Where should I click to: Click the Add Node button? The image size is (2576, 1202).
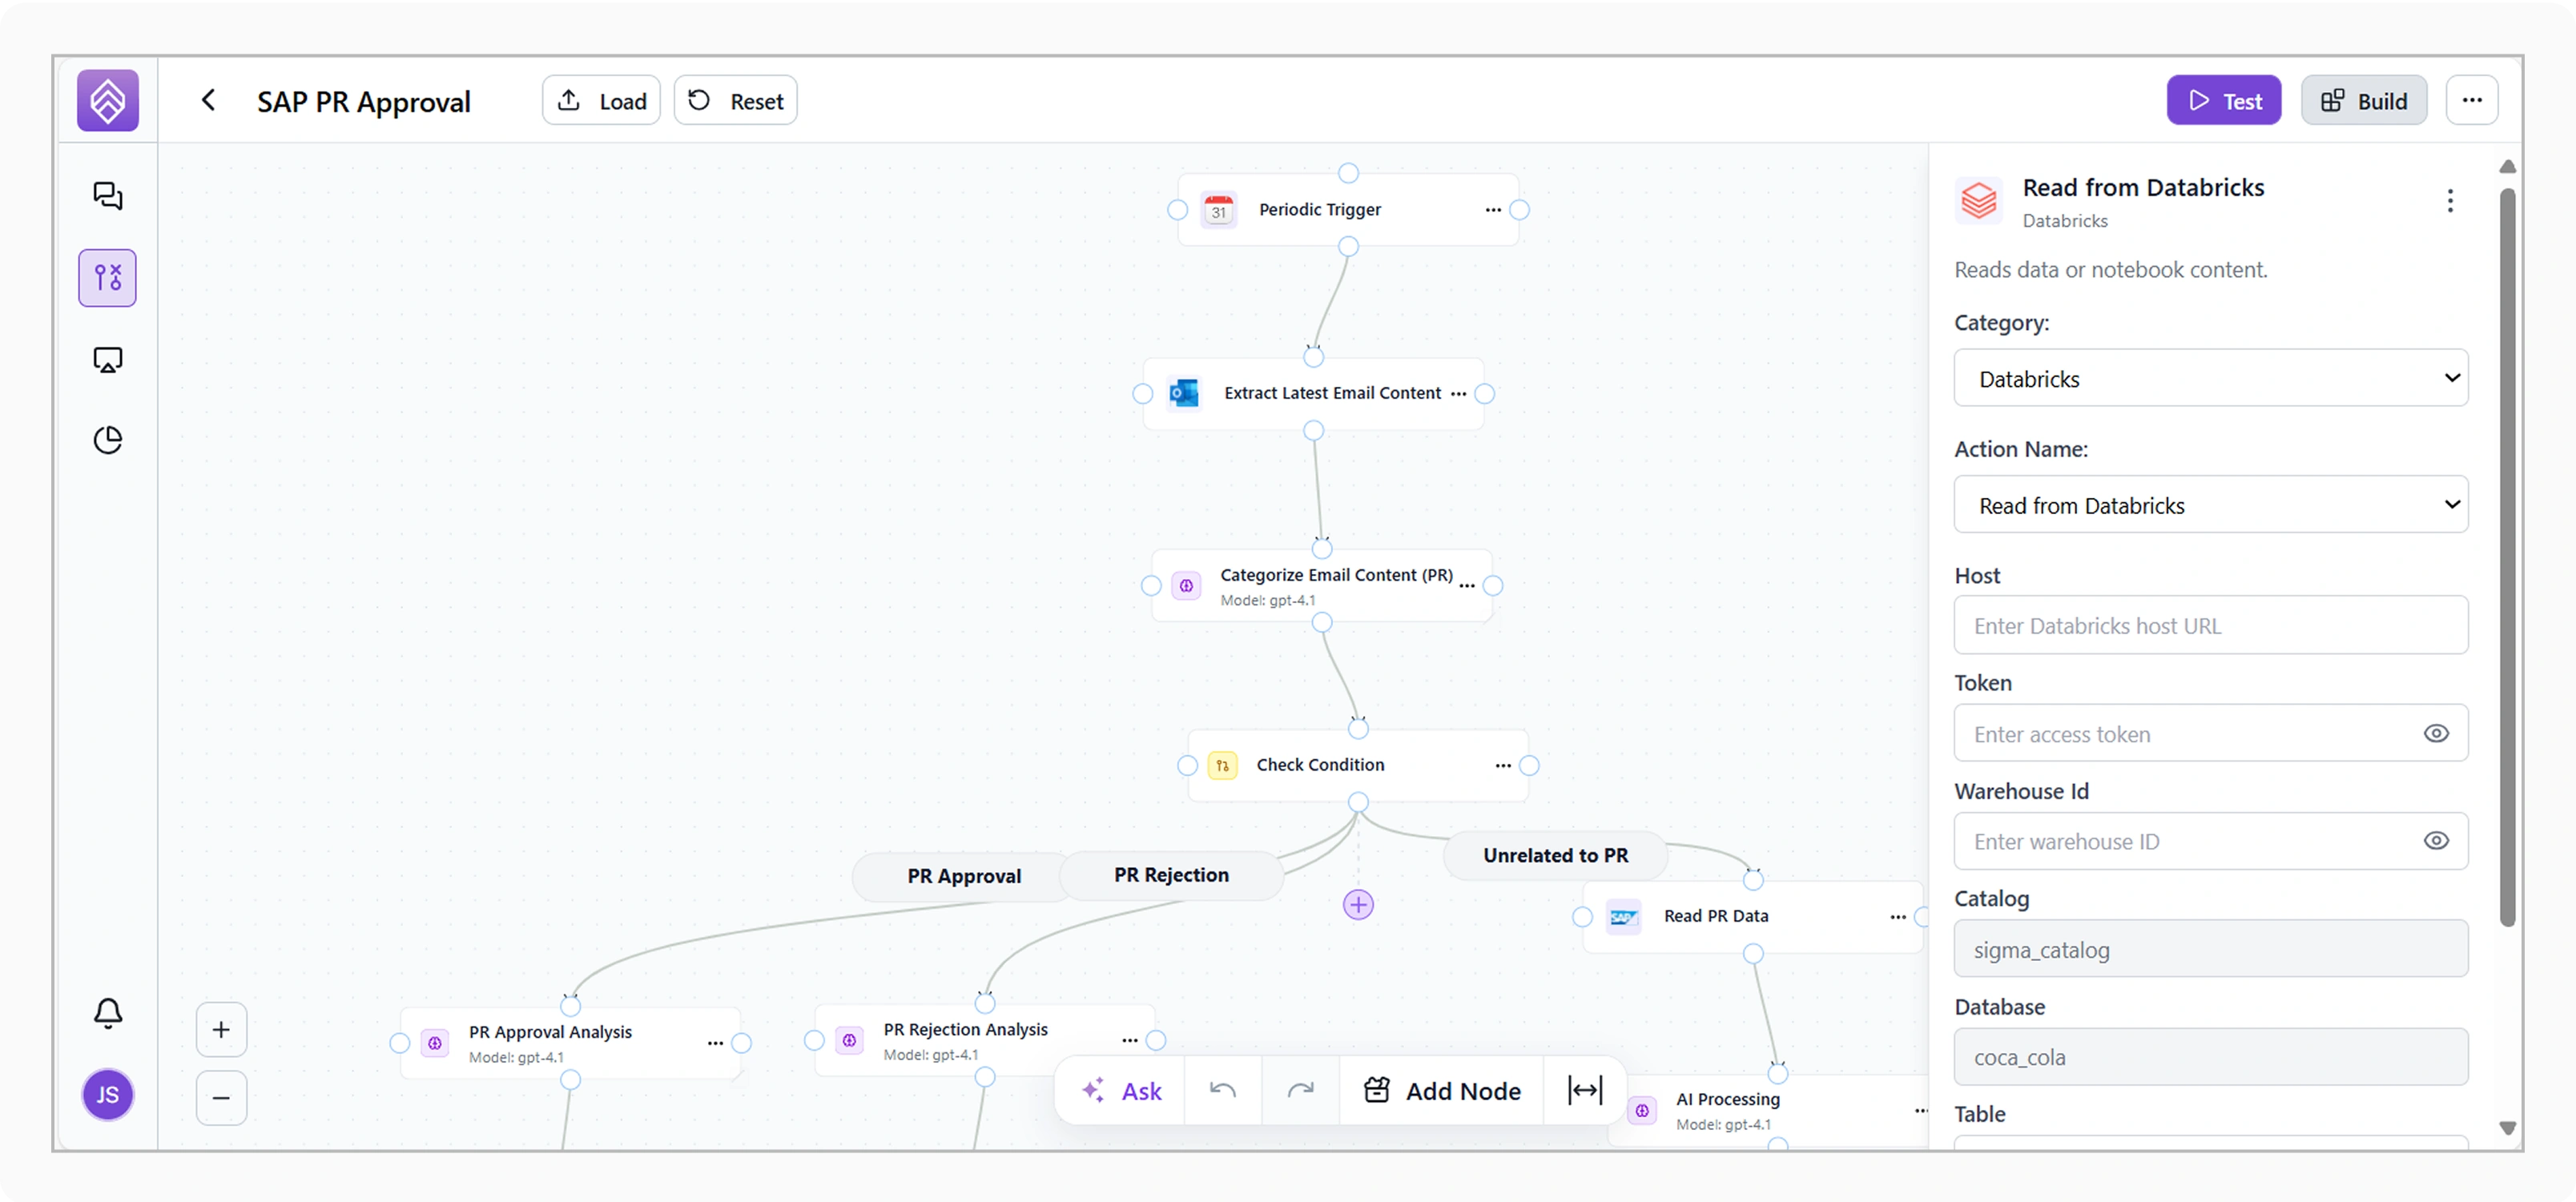coord(1440,1090)
